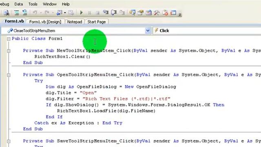Click the 'Try' keyword under OpenToolStripMenuItem_Click
This screenshot has height=147, width=261.
[x=39, y=81]
